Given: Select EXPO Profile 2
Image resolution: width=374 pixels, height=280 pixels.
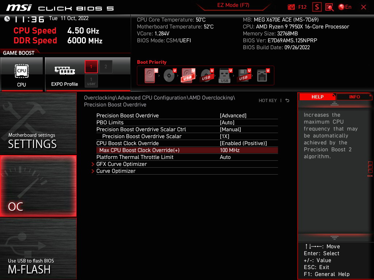Looking at the screenshot, I should click(106, 67).
